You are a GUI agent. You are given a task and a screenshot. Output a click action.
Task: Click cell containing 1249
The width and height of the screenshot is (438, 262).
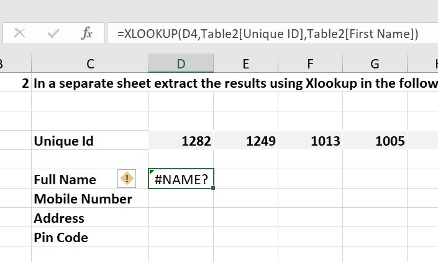pyautogui.click(x=245, y=141)
